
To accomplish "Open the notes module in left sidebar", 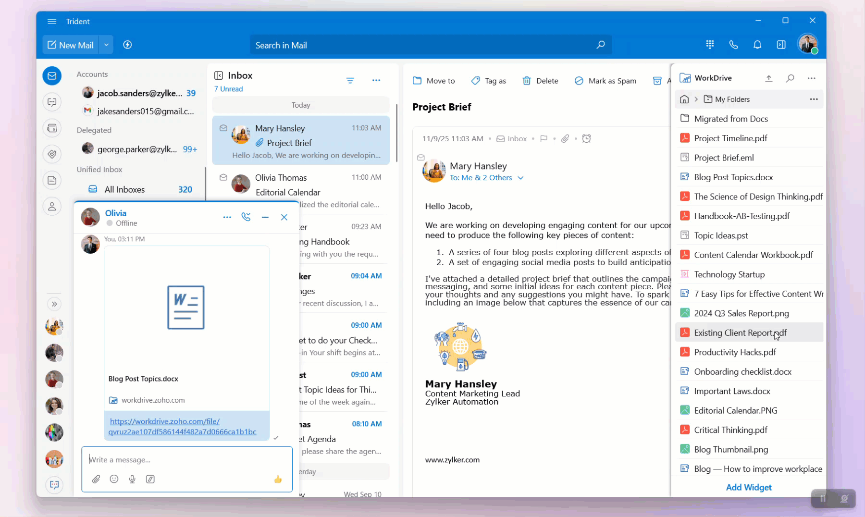I will 52,180.
